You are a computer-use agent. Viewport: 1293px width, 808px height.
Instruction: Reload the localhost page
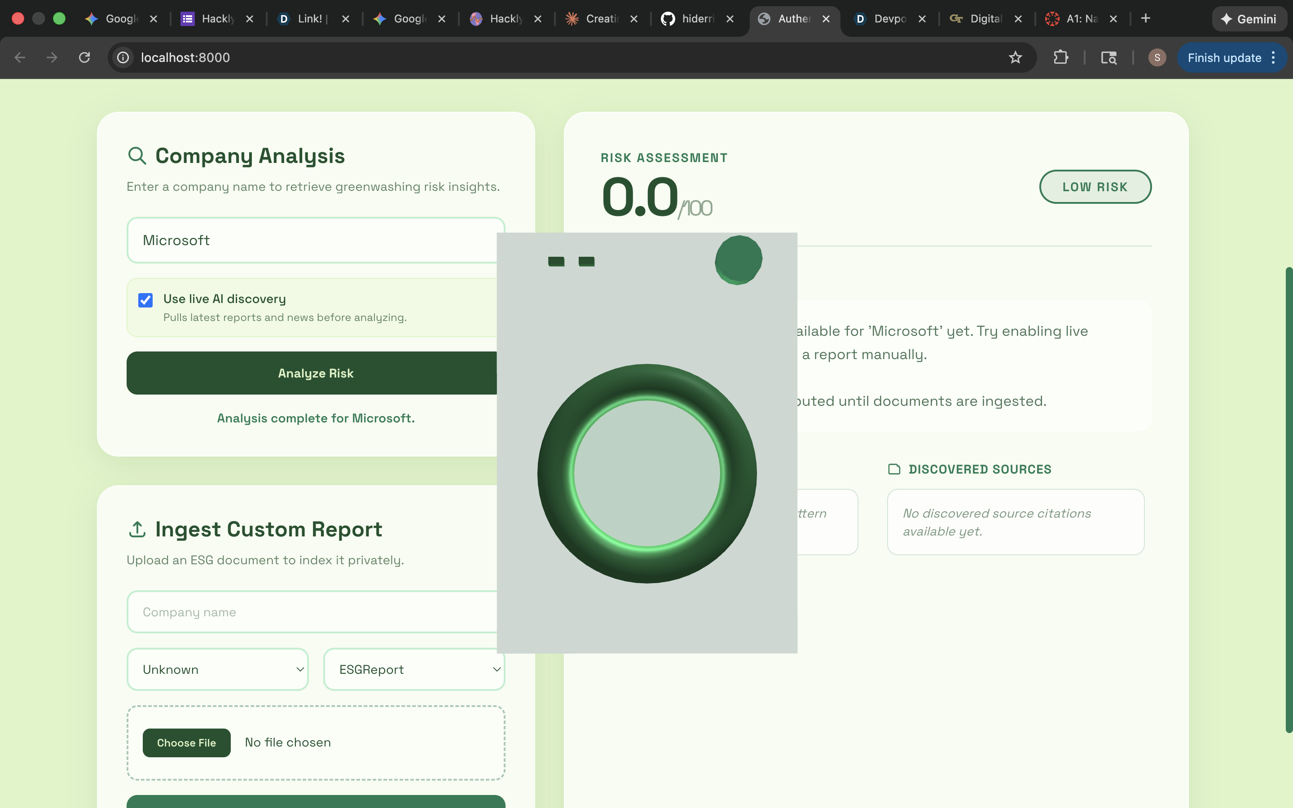click(84, 58)
